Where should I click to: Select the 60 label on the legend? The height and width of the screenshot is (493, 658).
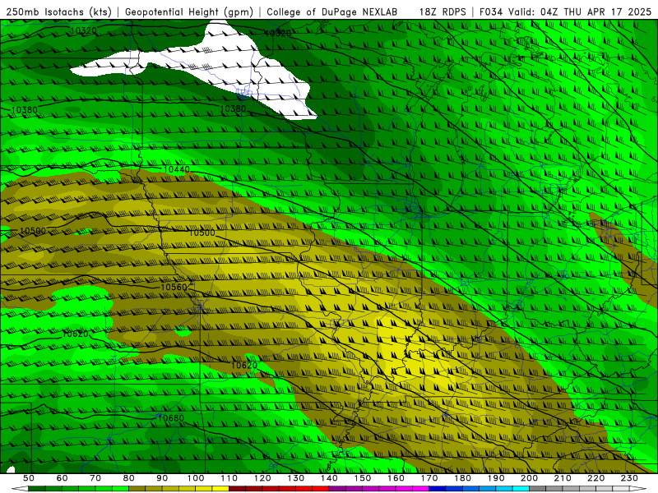pyautogui.click(x=63, y=478)
